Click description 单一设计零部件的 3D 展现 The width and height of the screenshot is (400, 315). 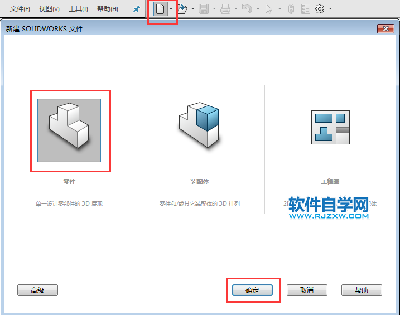[x=69, y=203]
